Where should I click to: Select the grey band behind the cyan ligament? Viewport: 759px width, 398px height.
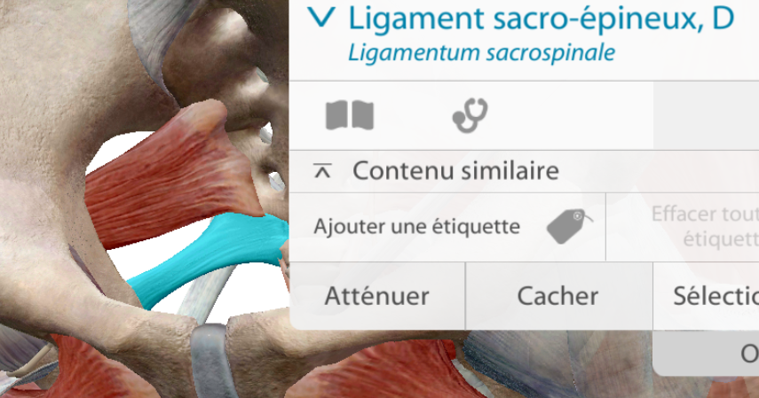tap(206, 296)
